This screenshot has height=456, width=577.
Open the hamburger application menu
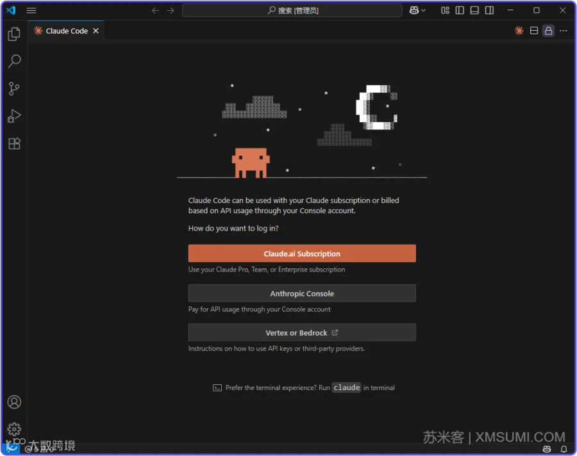tap(31, 10)
